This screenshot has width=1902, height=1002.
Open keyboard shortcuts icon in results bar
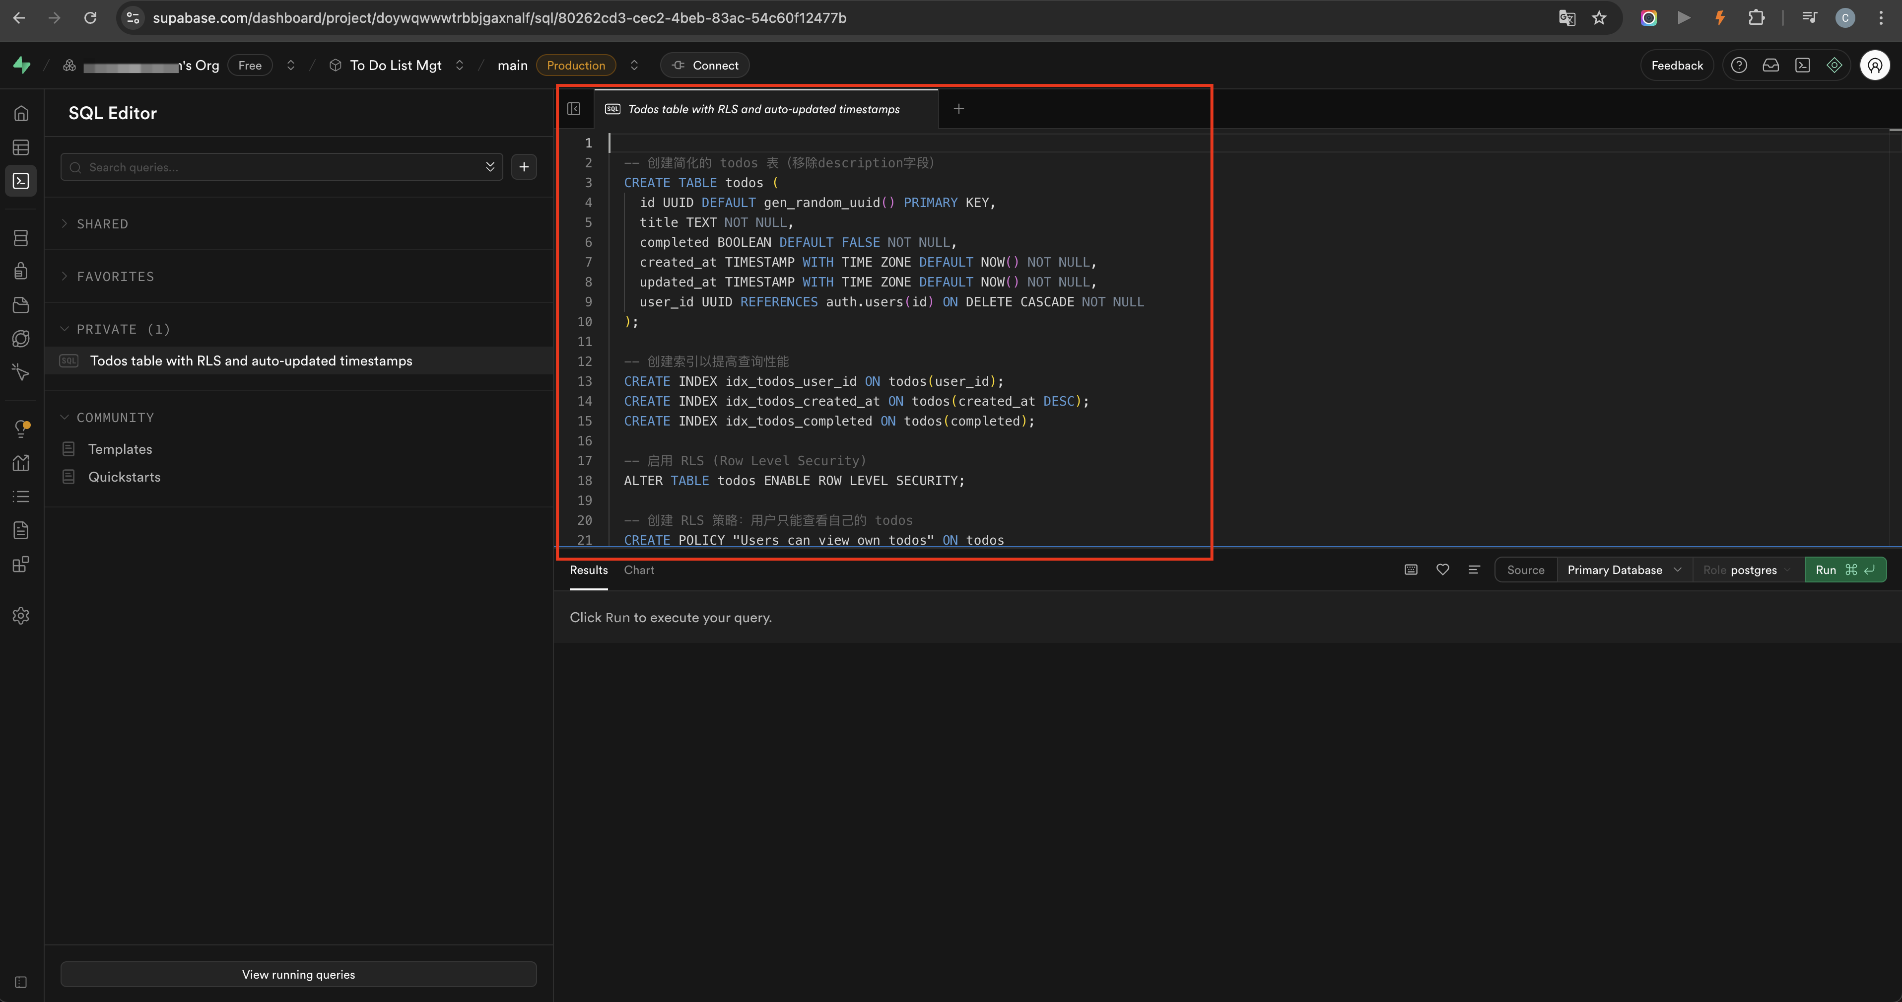point(1410,570)
